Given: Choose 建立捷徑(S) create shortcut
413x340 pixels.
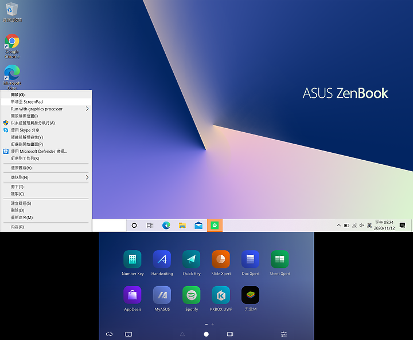Looking at the screenshot, I should click(x=46, y=203).
